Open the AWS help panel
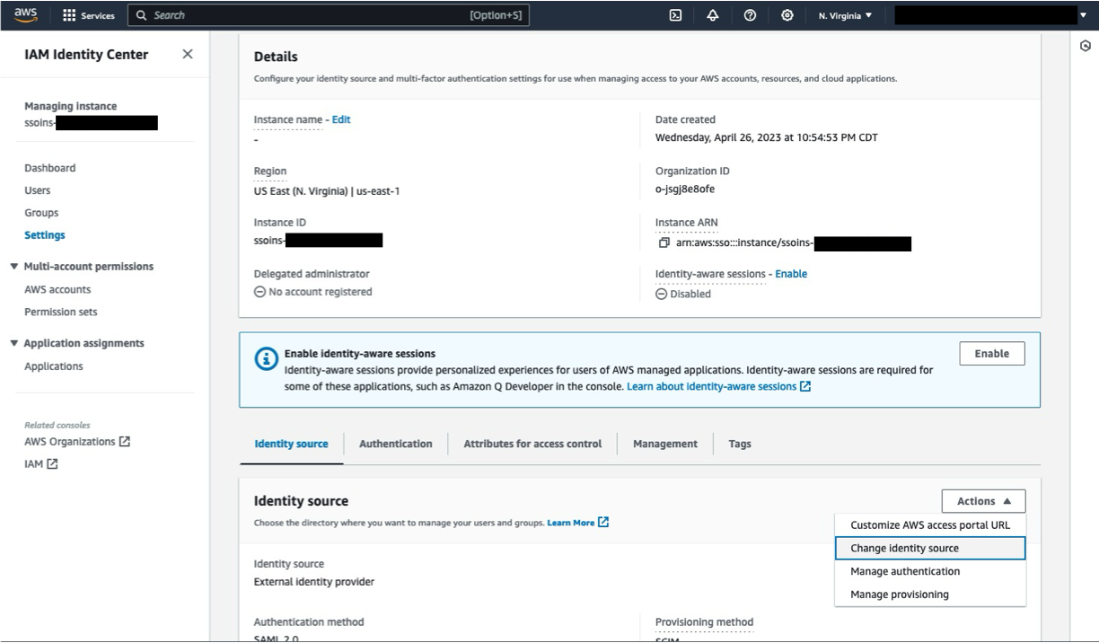1099x643 pixels. point(751,14)
